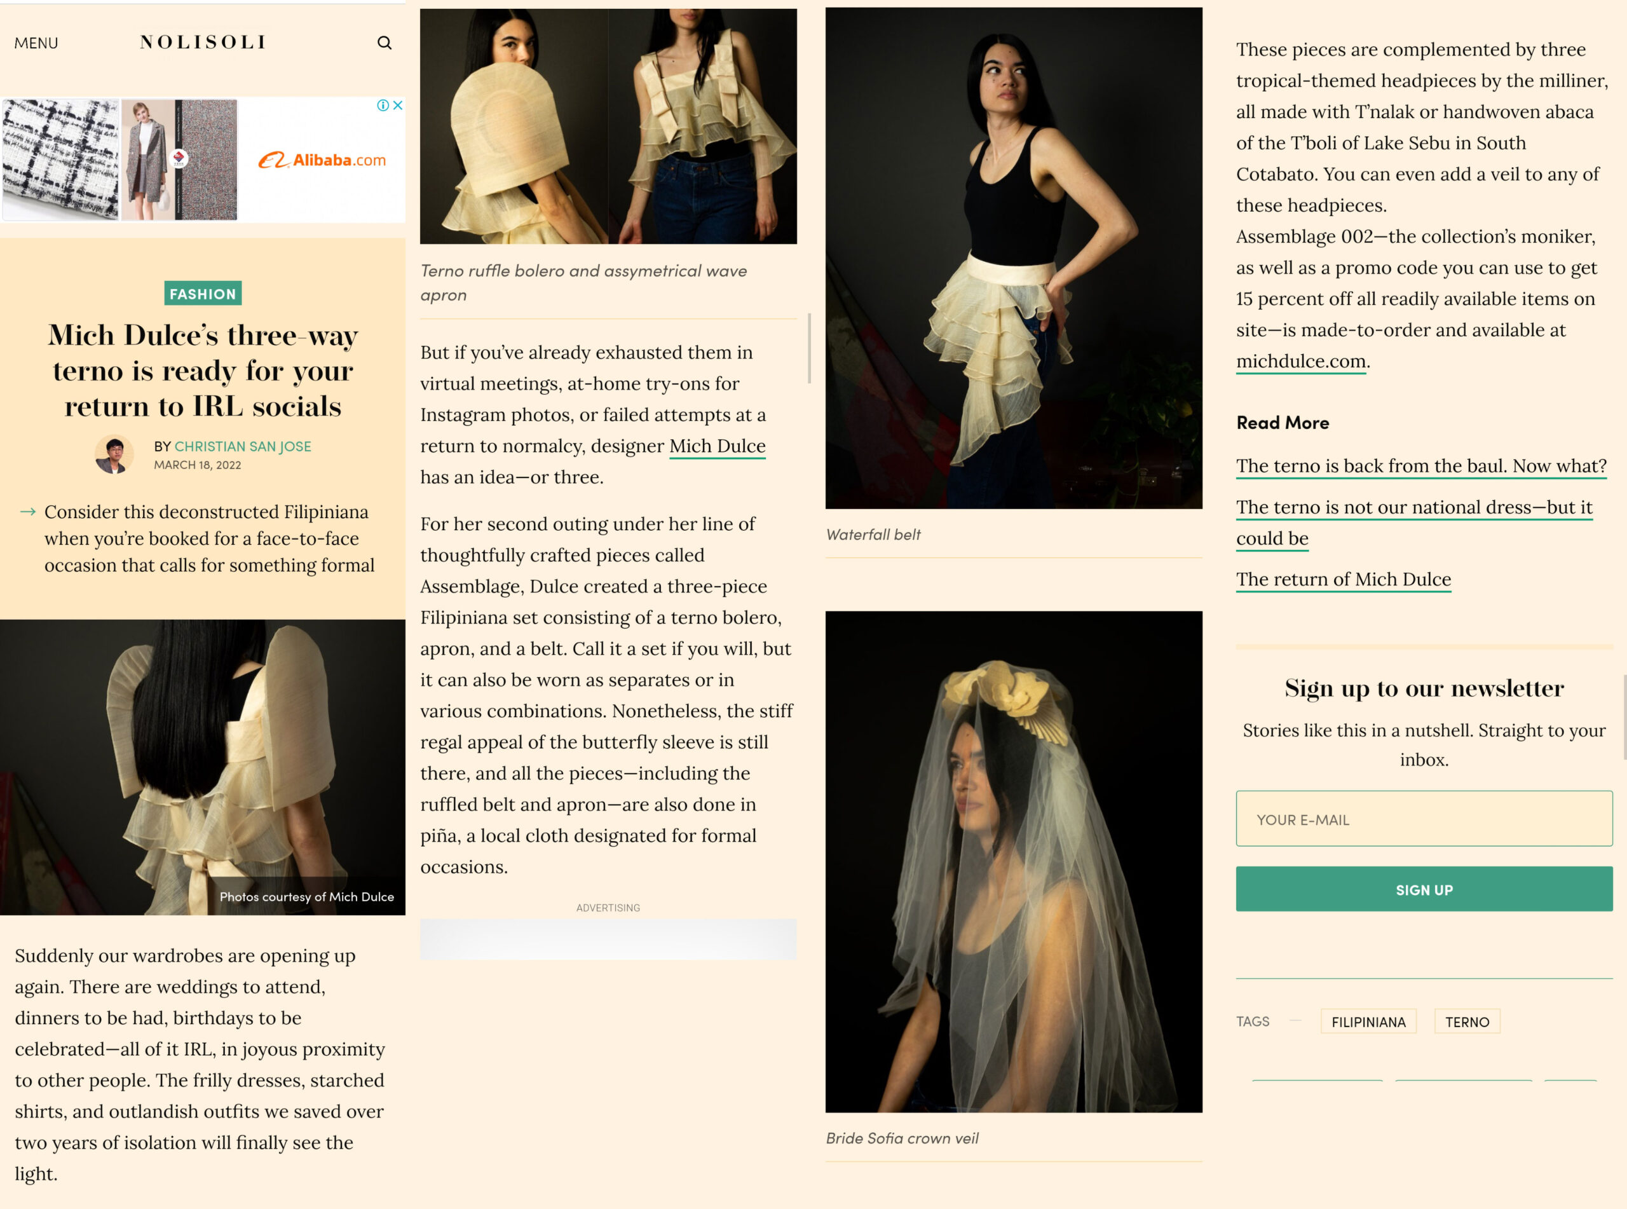Read 'The terno is not our national dress'

tap(1413, 508)
